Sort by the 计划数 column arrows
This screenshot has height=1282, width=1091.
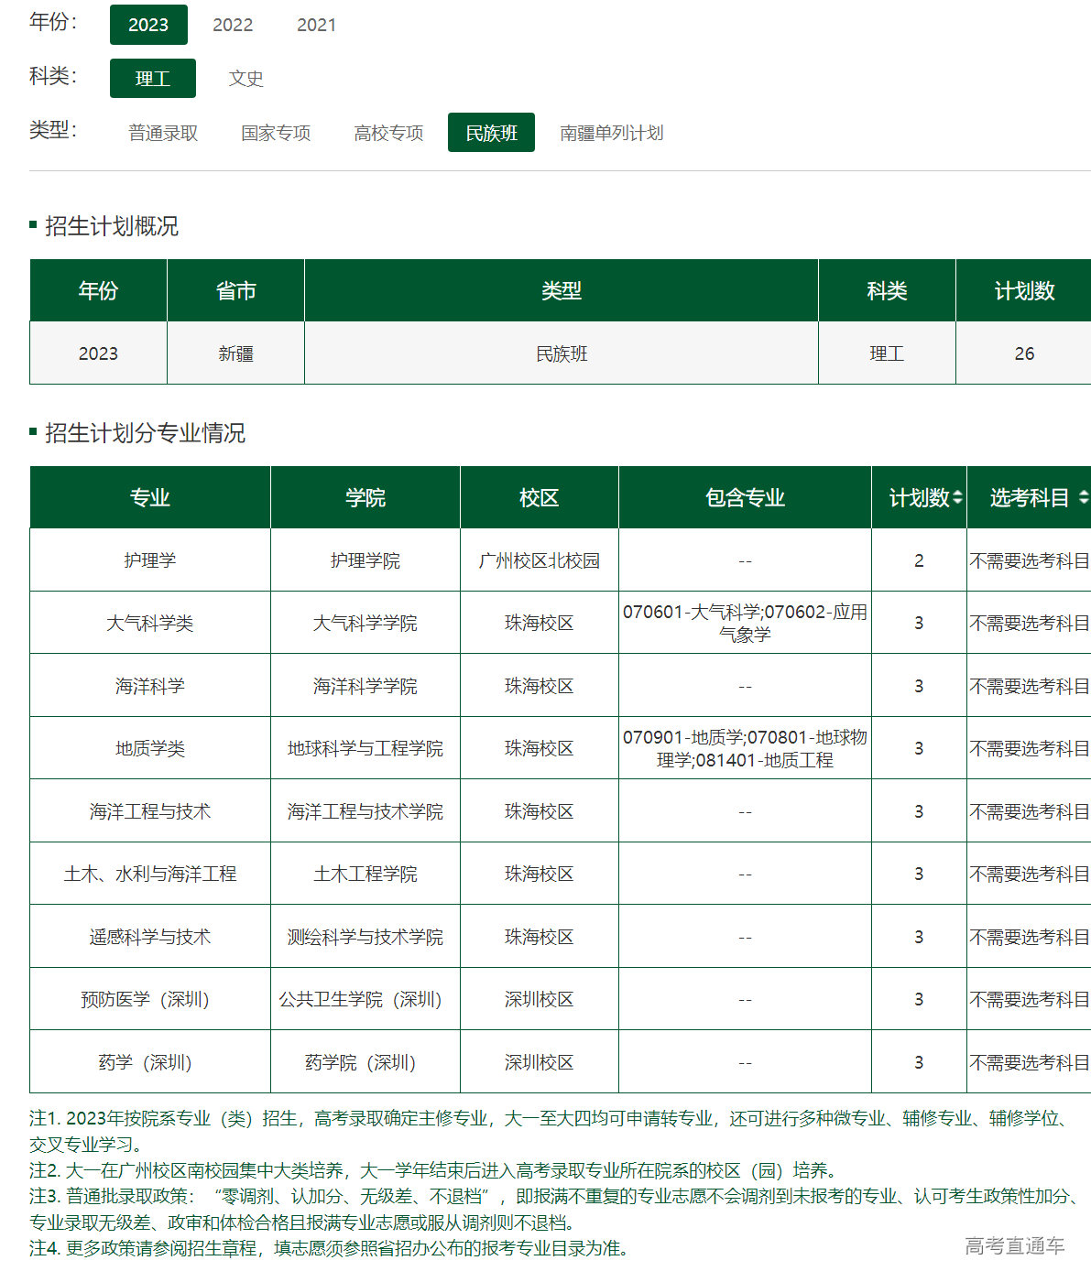(957, 497)
